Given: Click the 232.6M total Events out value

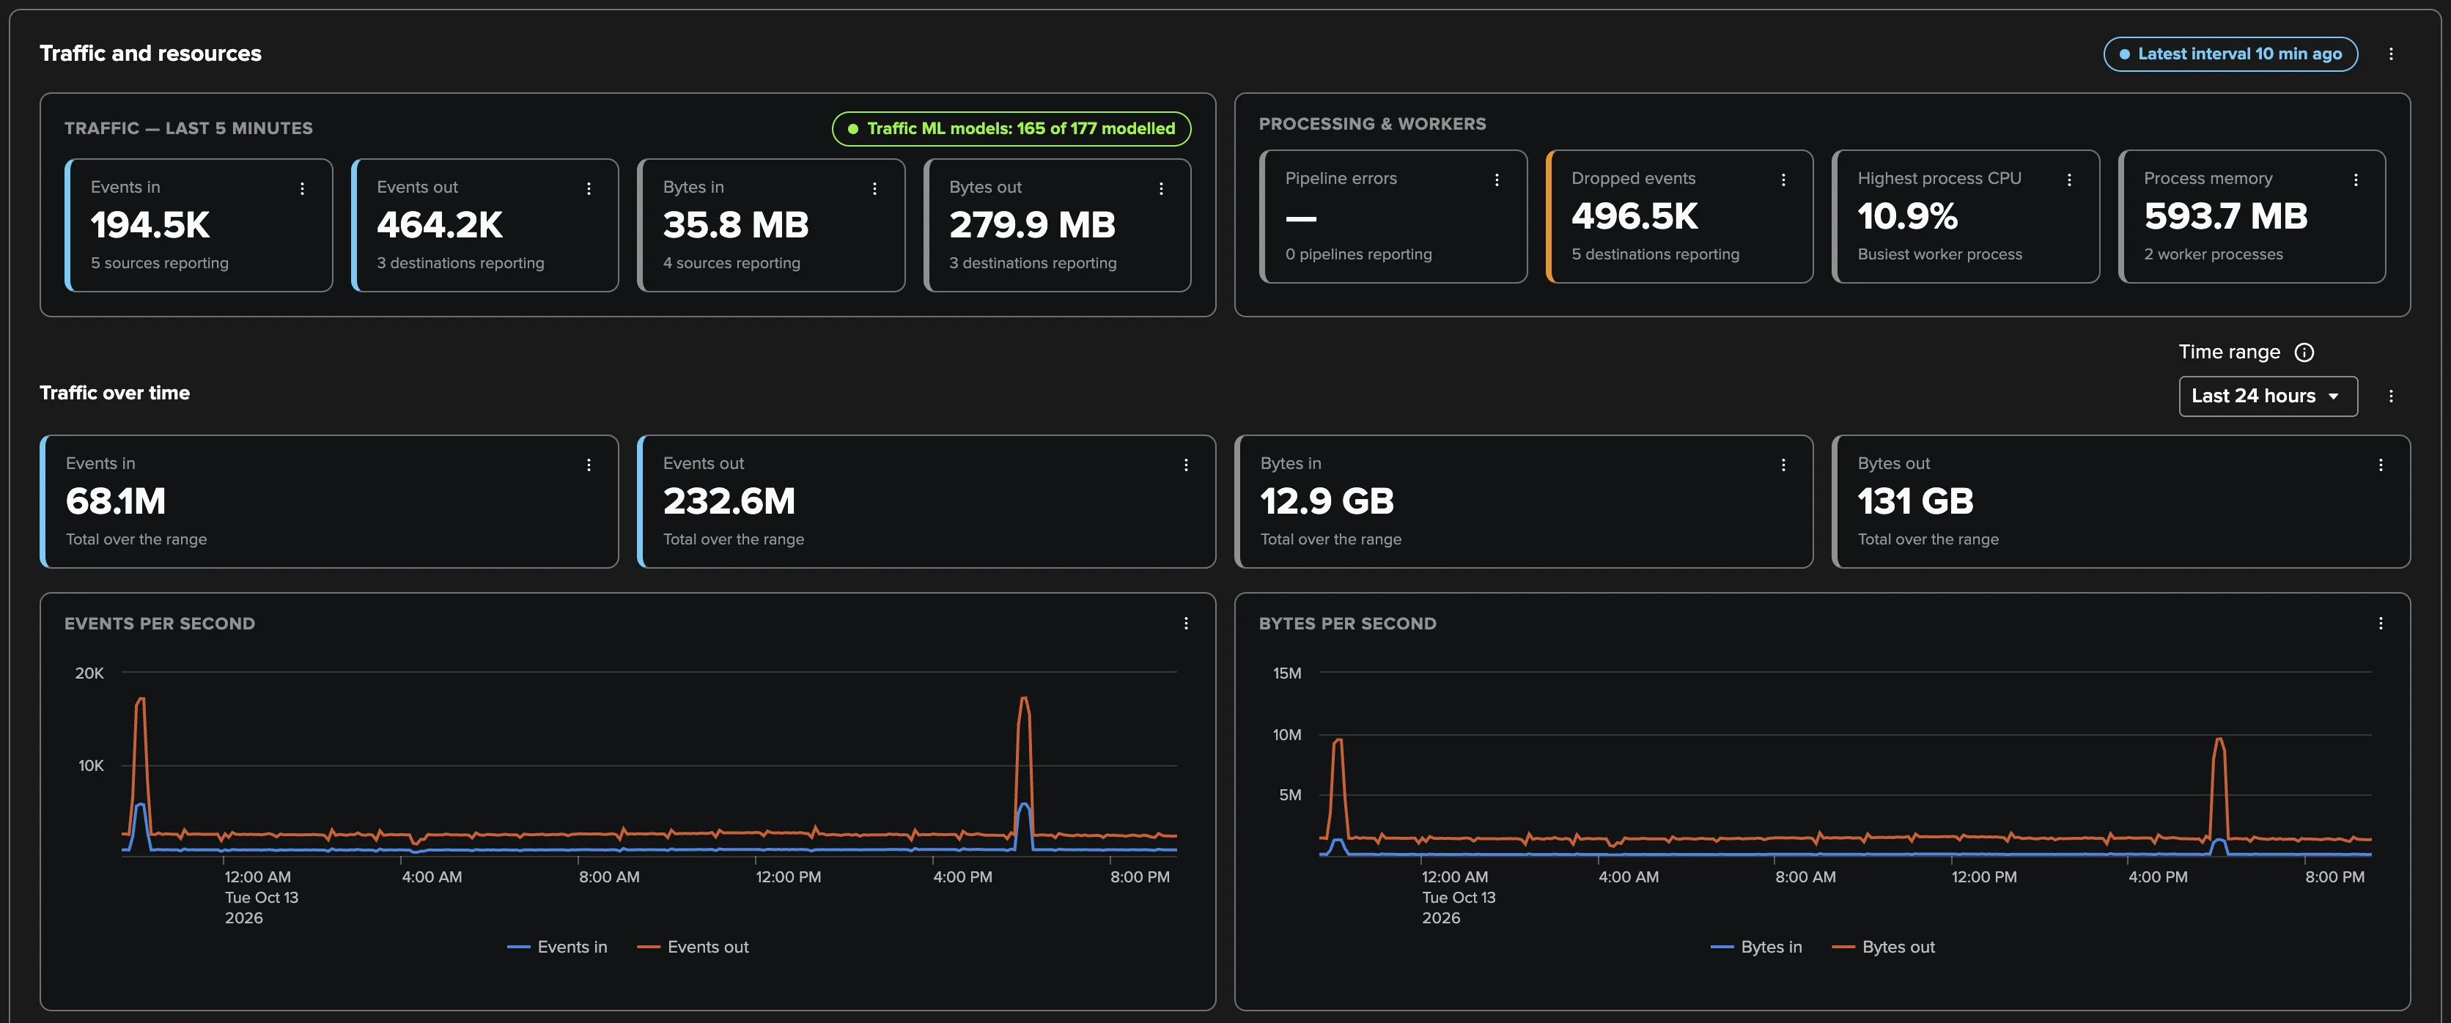Looking at the screenshot, I should (729, 501).
